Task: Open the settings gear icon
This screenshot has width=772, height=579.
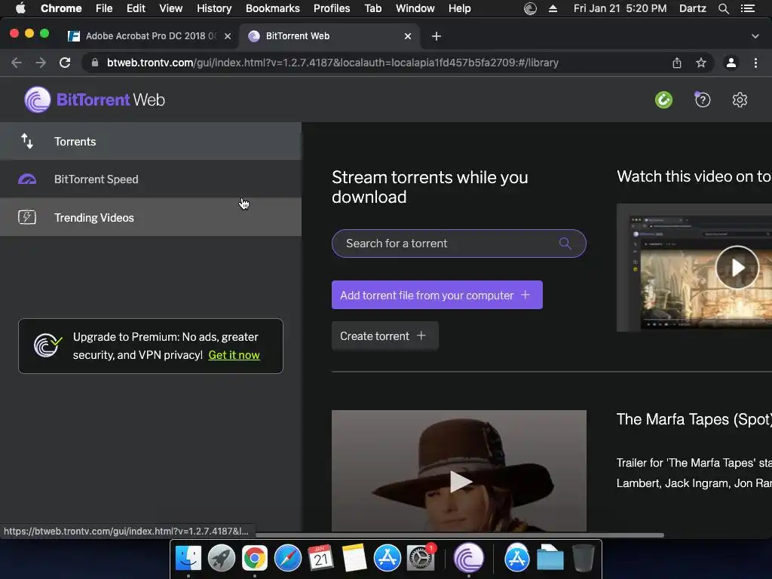Action: coord(740,100)
